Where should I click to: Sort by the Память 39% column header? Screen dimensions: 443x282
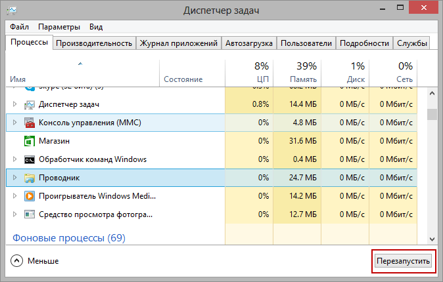click(297, 73)
